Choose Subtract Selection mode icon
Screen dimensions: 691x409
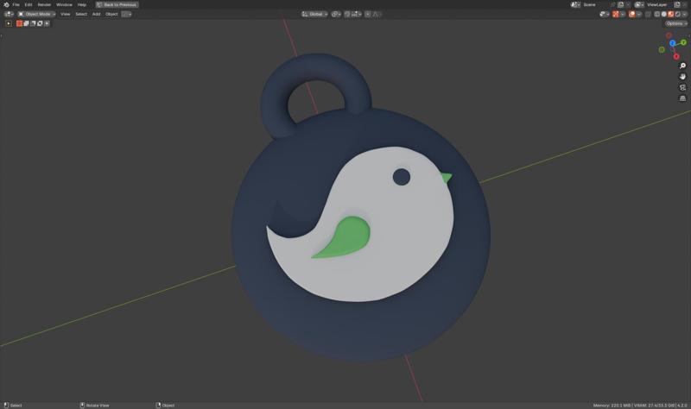click(x=33, y=23)
